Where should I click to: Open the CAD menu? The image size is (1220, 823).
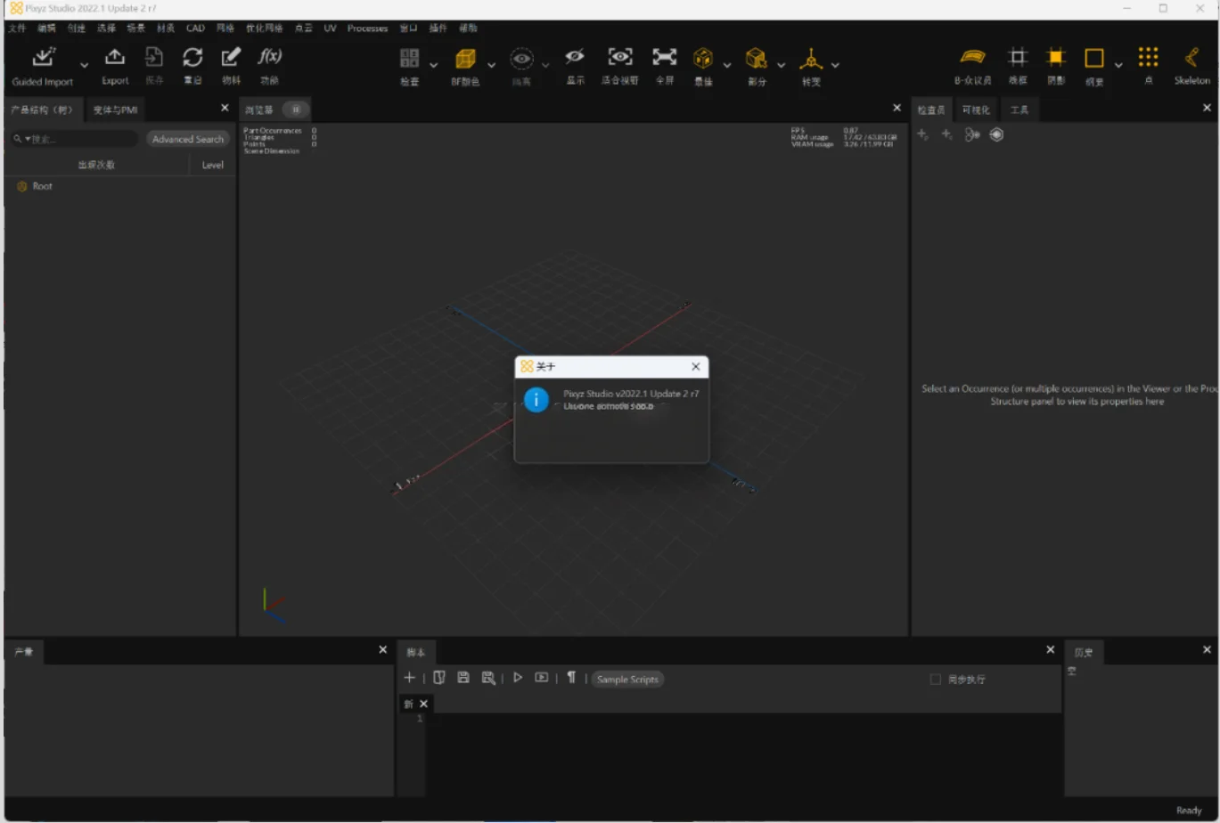(x=195, y=29)
